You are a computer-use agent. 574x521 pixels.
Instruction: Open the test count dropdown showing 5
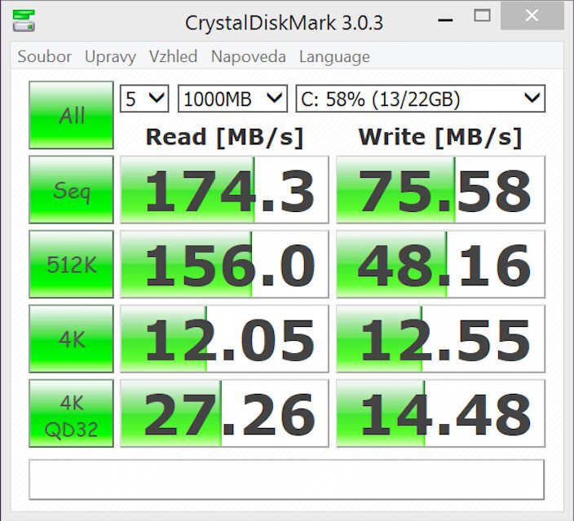144,99
